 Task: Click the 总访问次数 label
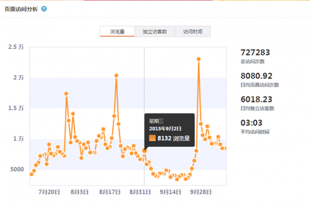click(253, 61)
